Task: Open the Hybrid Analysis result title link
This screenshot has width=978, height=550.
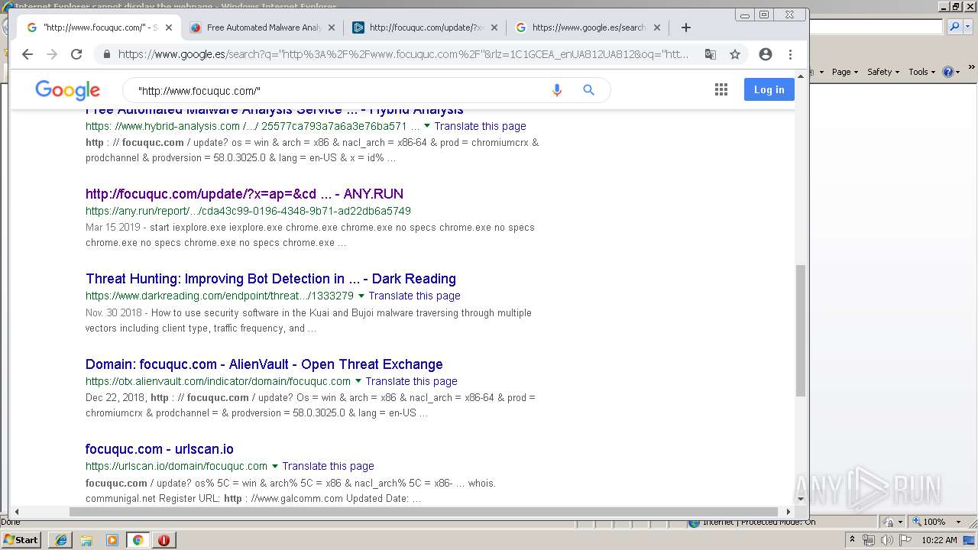Action: click(274, 112)
